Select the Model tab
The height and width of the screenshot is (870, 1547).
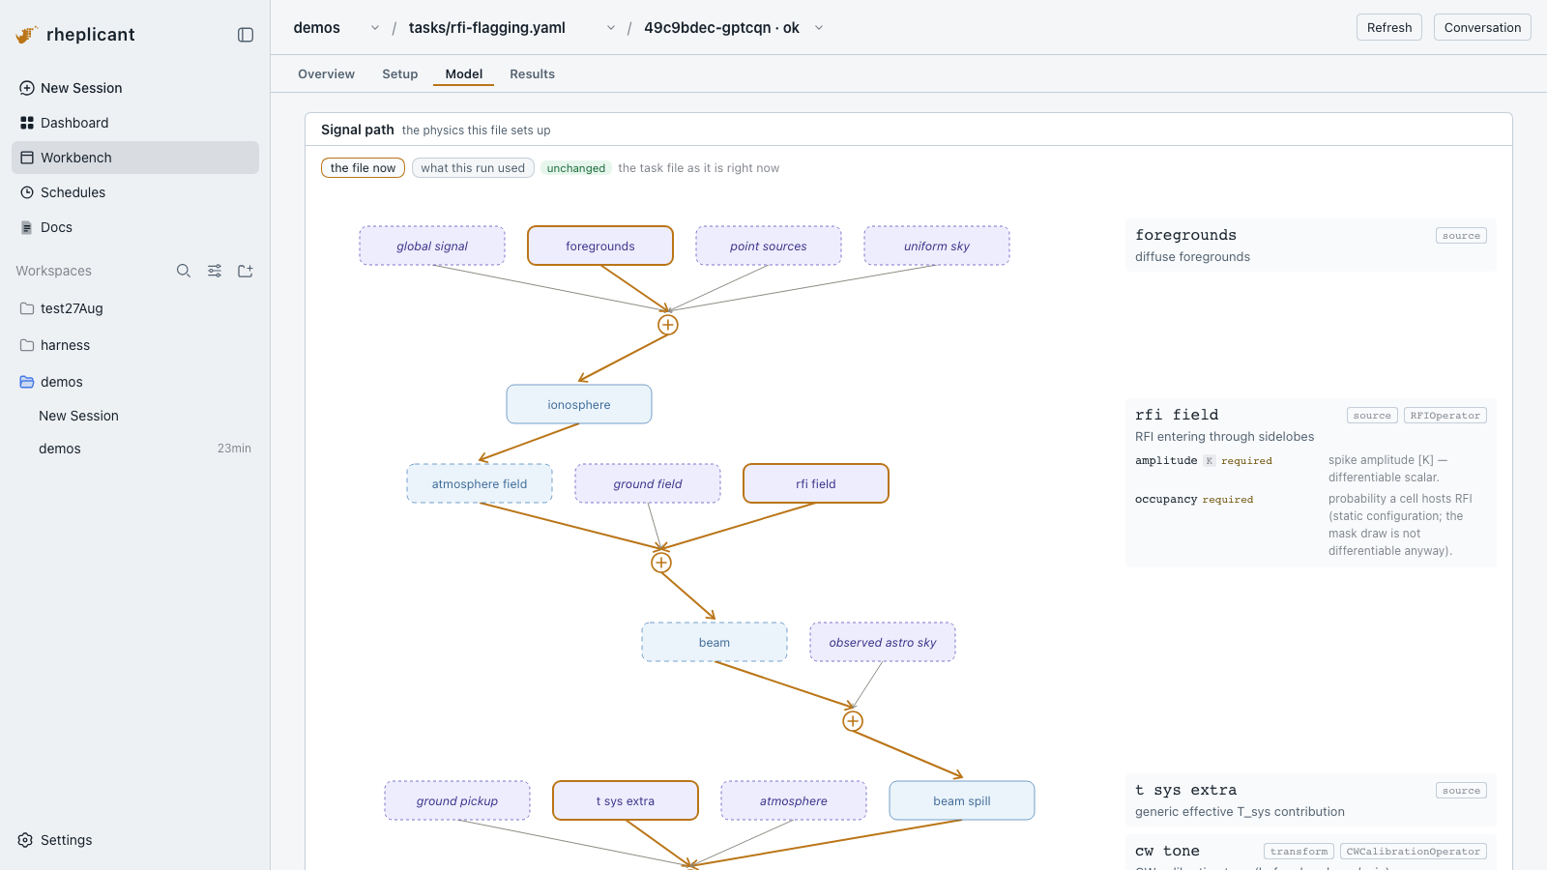point(464,74)
